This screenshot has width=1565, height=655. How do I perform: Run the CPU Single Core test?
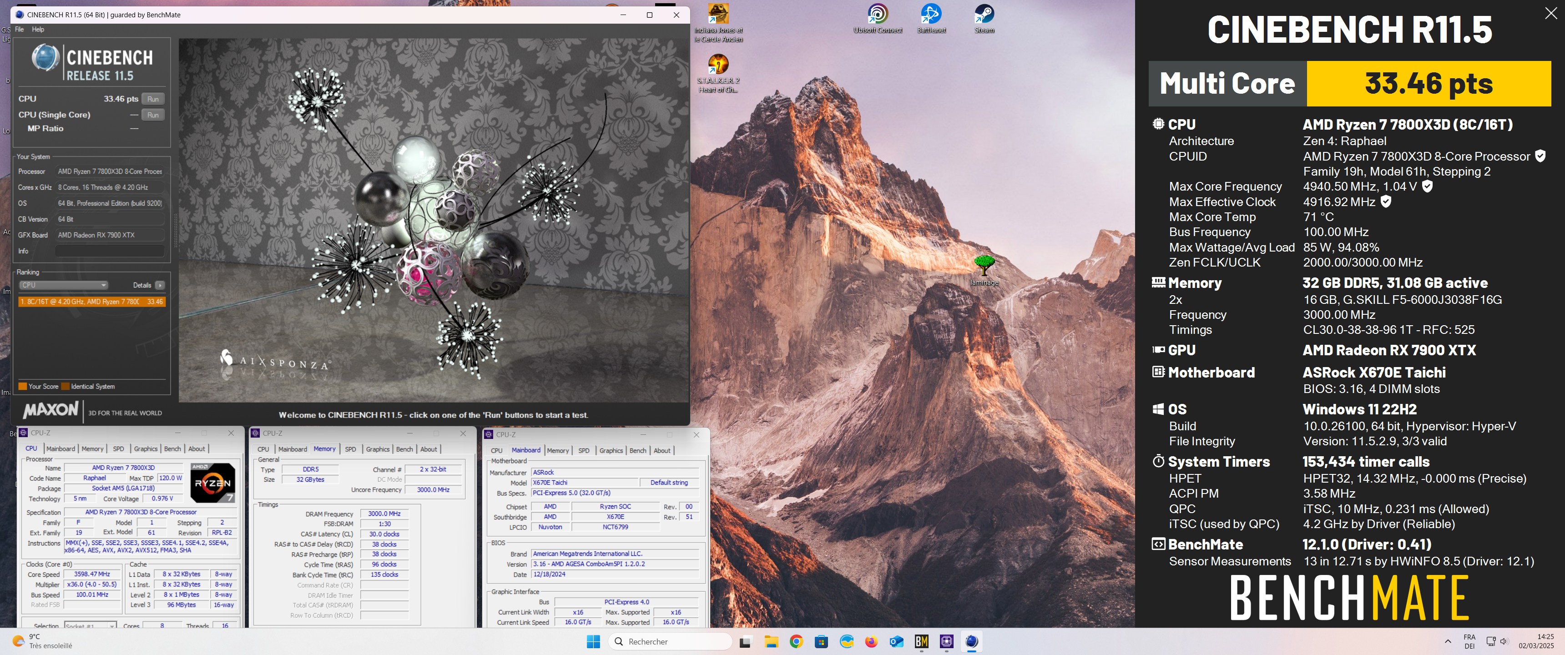click(153, 115)
